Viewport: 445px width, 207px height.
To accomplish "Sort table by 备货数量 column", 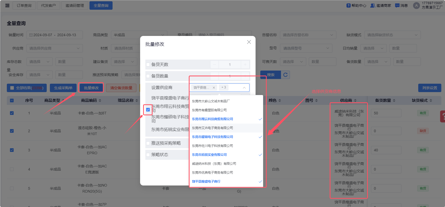I will click(x=394, y=100).
